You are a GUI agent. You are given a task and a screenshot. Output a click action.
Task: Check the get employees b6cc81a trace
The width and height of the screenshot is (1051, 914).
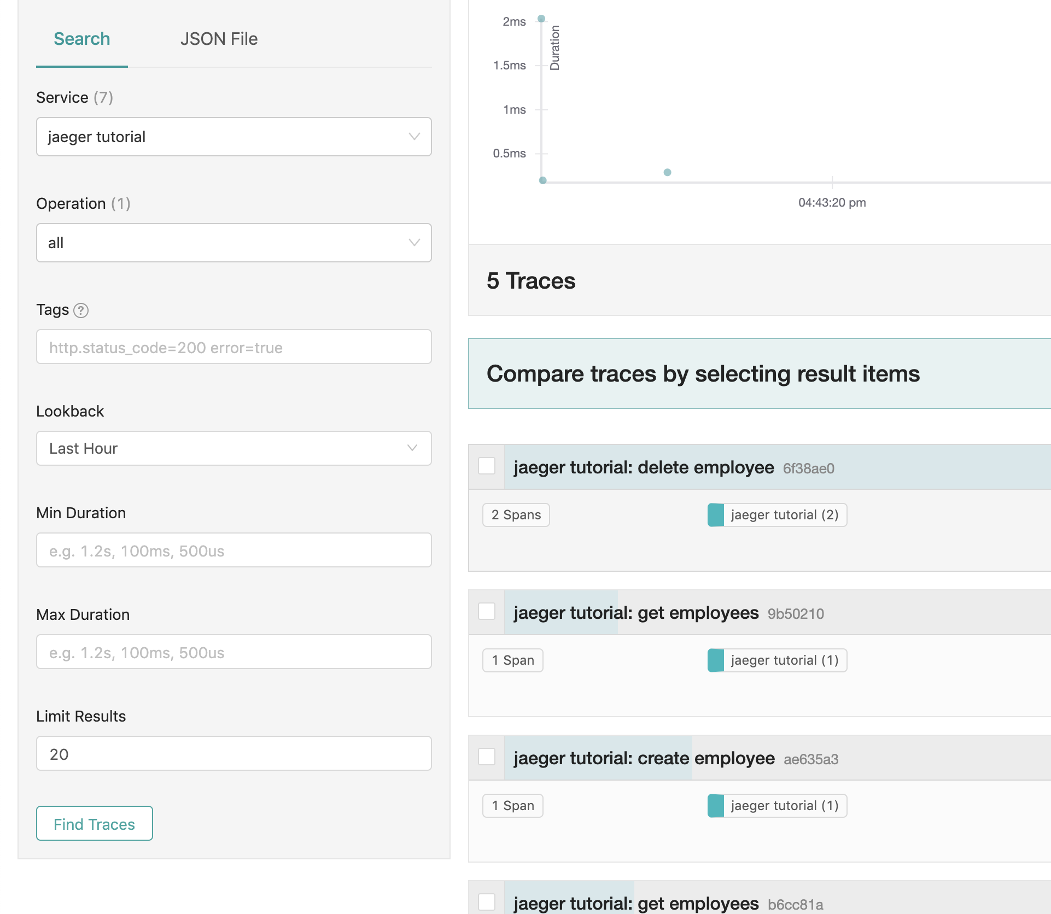point(487,902)
